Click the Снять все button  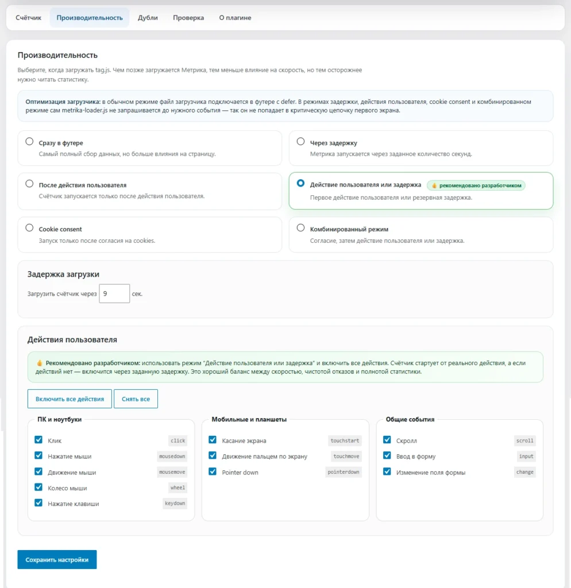[136, 399]
